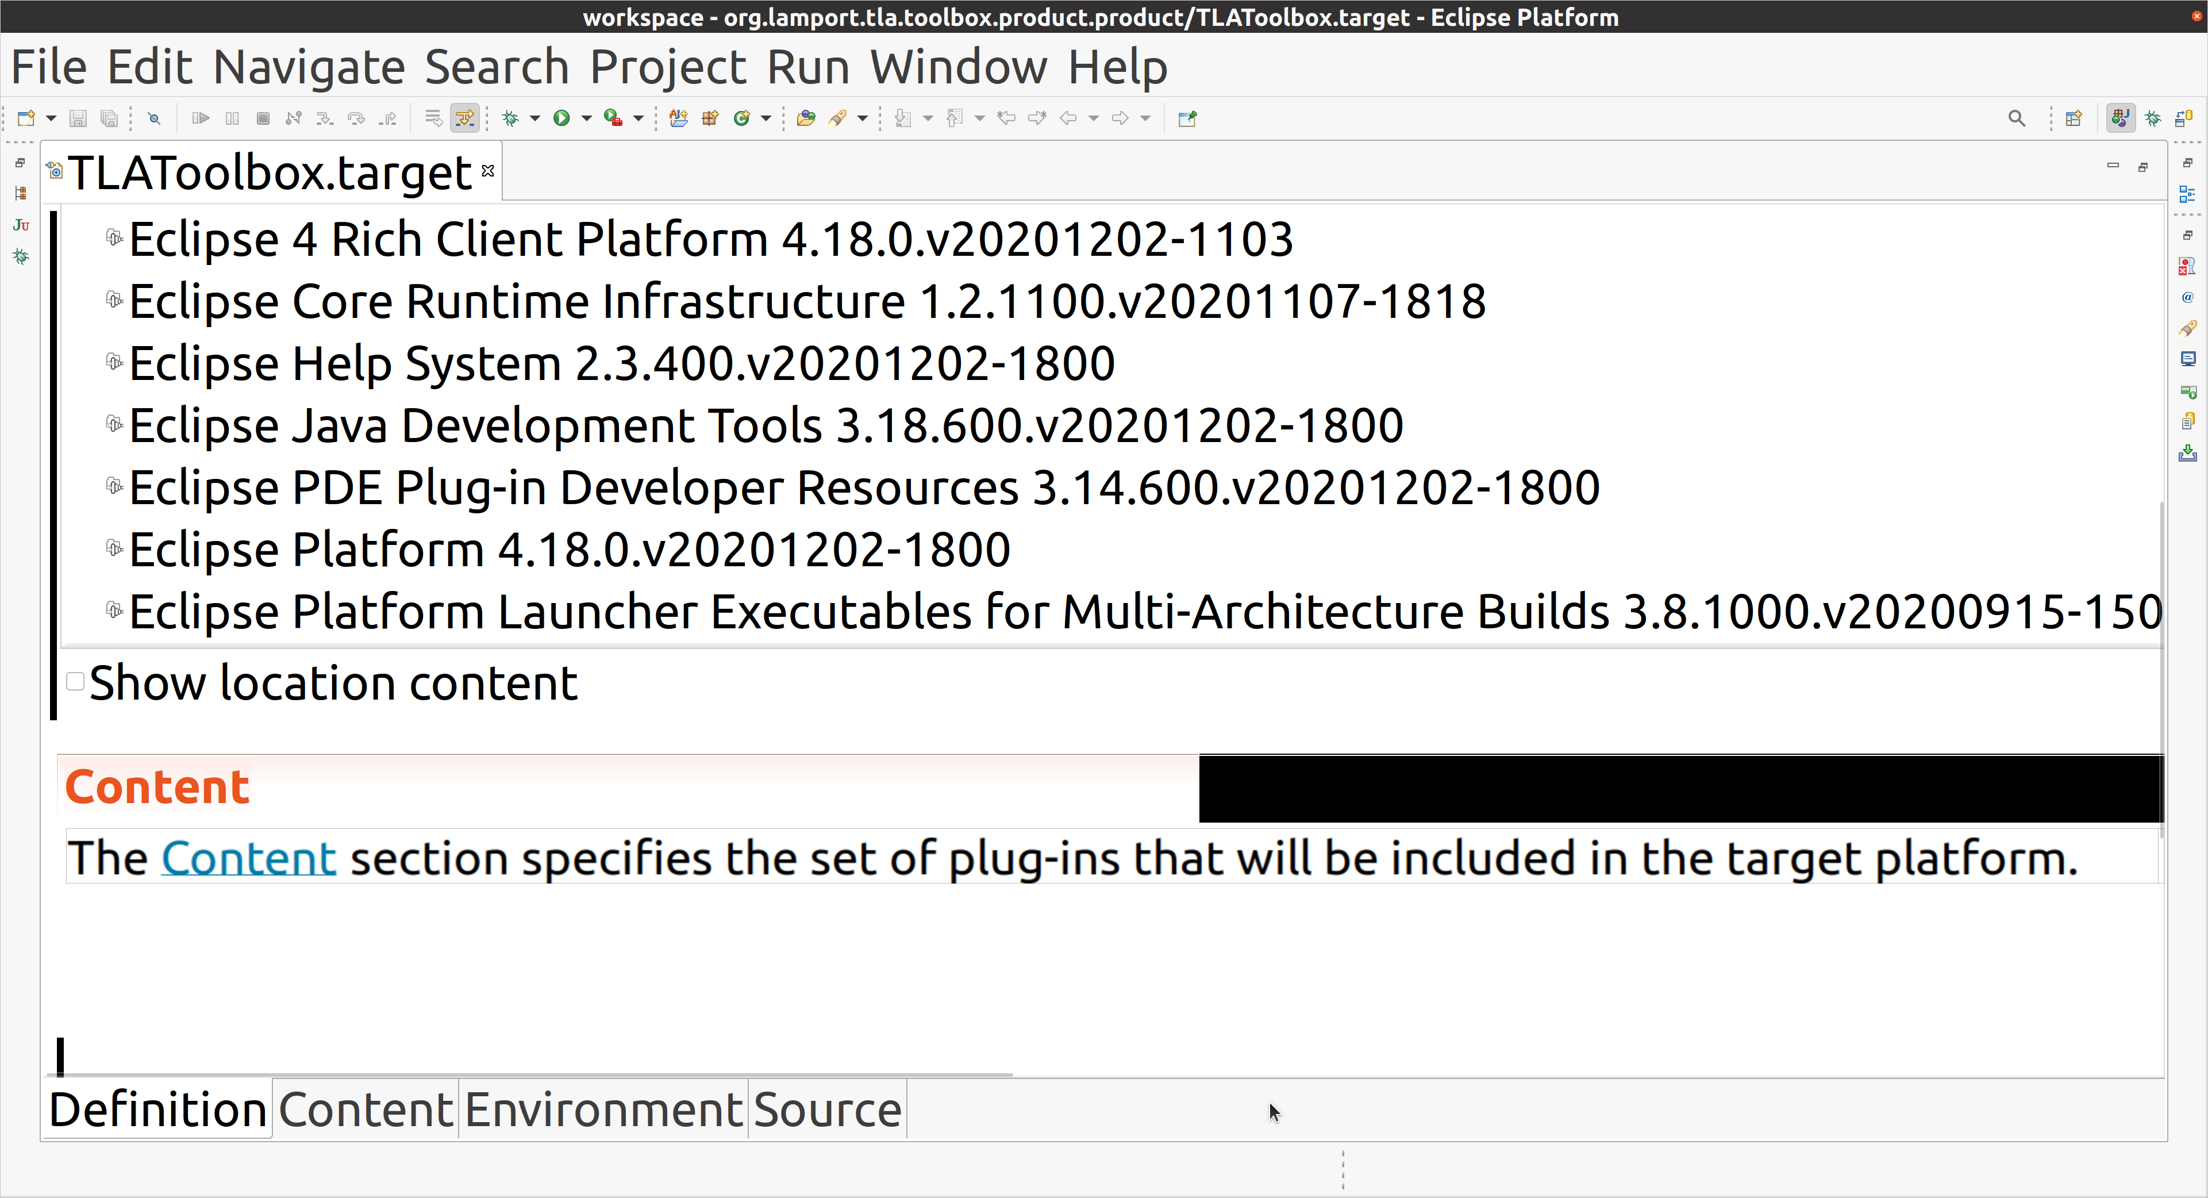Click the Search magnifier icon in the toolbar
Screen dimensions: 2208x1198
(2017, 118)
